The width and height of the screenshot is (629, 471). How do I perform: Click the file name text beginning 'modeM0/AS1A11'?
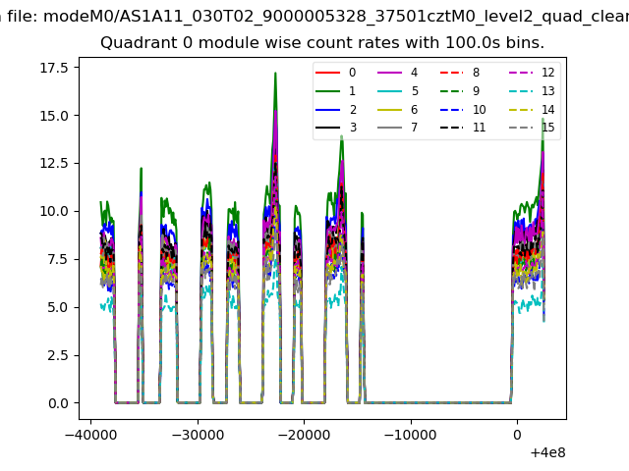click(x=336, y=17)
